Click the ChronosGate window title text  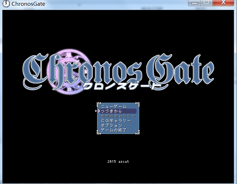tap(29, 4)
